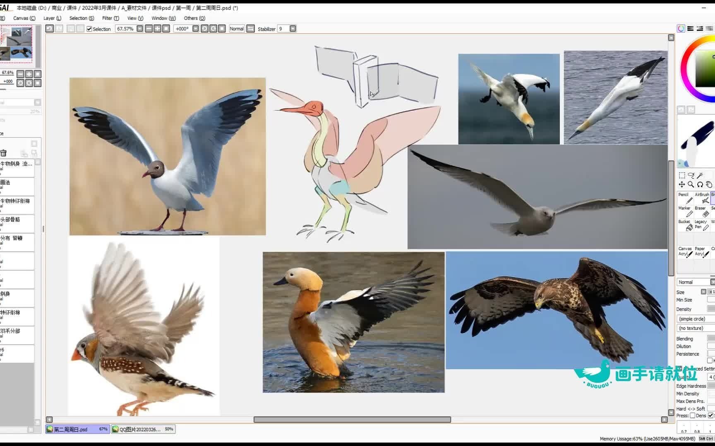Open the Stabilizer value dropdown

[x=293, y=28]
